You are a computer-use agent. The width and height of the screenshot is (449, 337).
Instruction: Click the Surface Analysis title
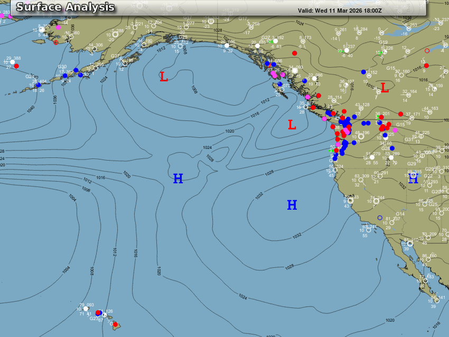[x=65, y=7]
